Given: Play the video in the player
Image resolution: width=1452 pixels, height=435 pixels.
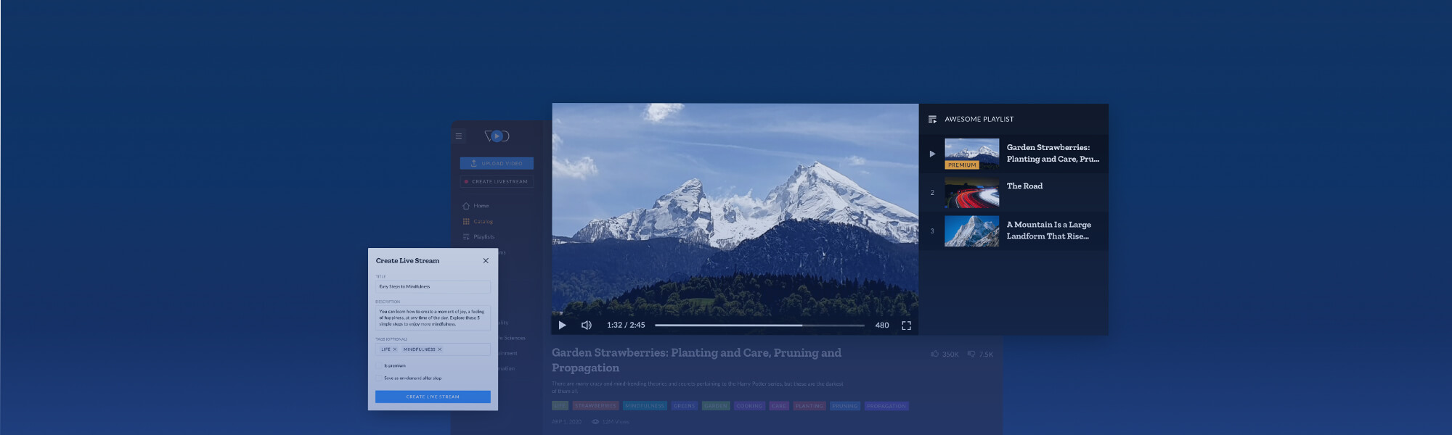Looking at the screenshot, I should [562, 326].
